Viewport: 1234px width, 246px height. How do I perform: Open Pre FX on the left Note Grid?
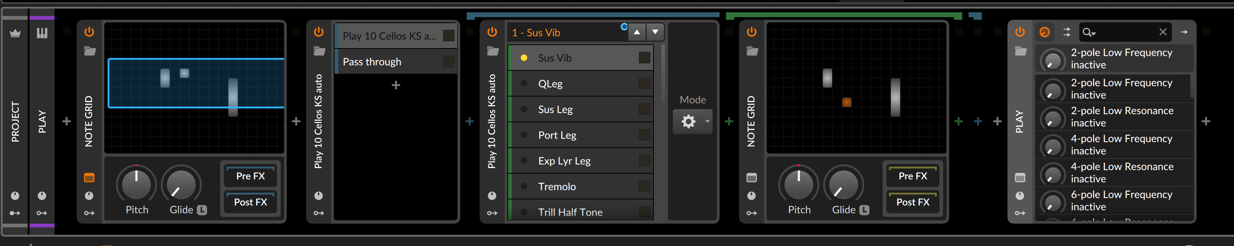tap(250, 176)
